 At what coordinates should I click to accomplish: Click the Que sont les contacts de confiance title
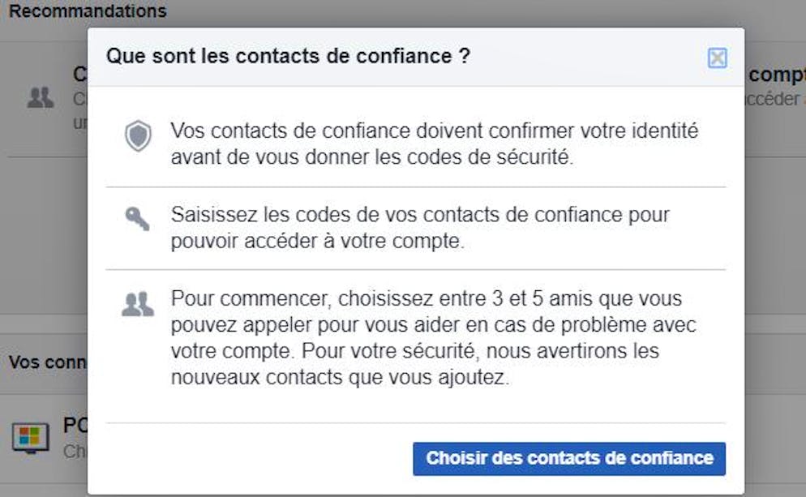tap(288, 56)
